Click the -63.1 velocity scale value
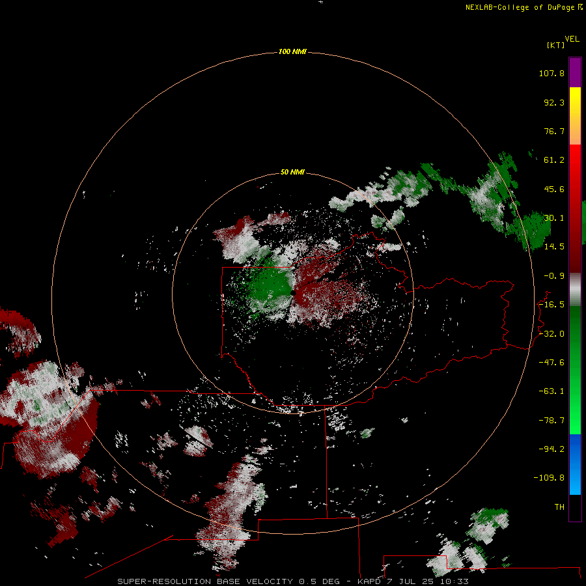586x586 pixels. pos(551,391)
